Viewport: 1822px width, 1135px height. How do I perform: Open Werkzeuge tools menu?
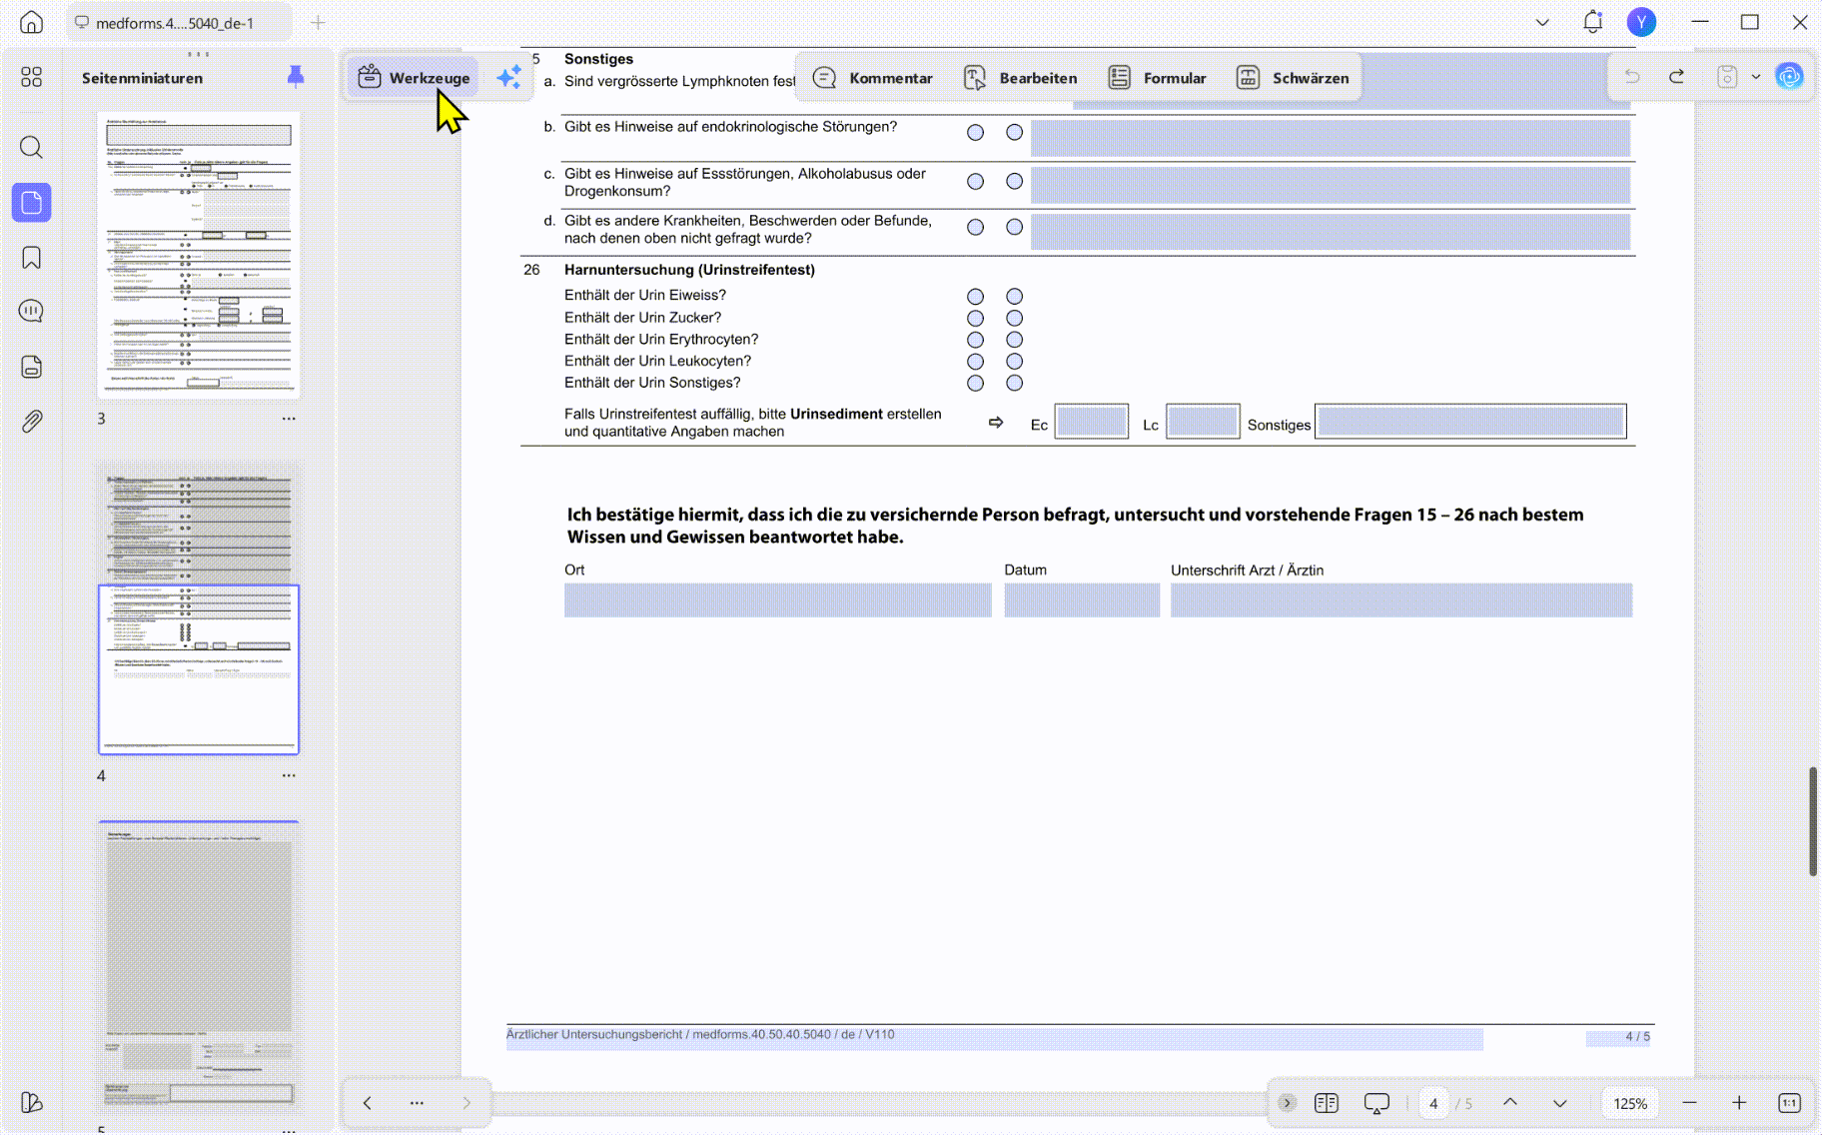click(414, 77)
